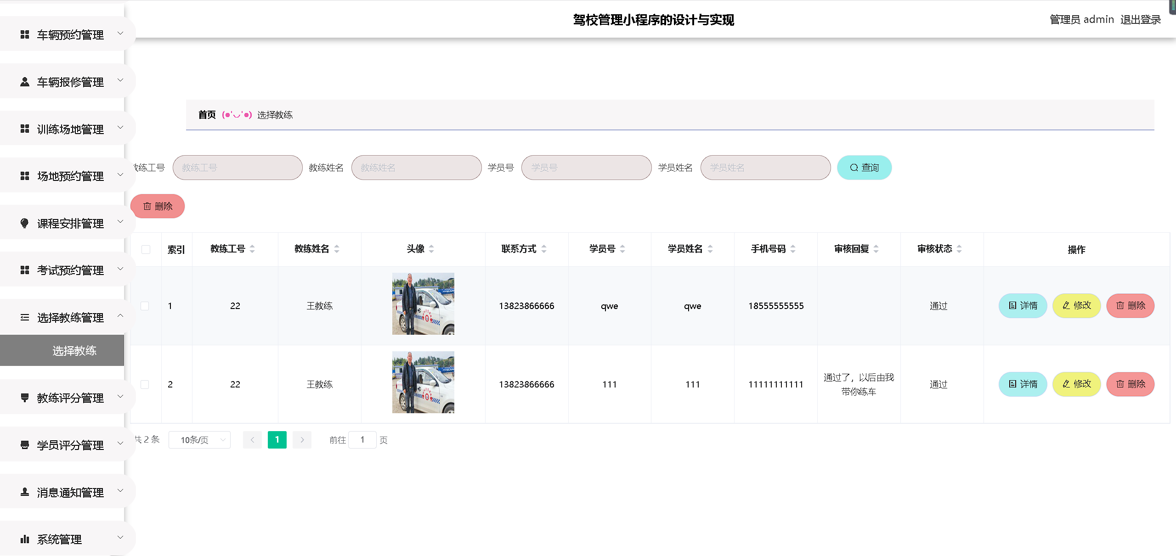This screenshot has width=1176, height=556.
Task: Click the yellow 修改 button in row 1
Action: (1076, 306)
